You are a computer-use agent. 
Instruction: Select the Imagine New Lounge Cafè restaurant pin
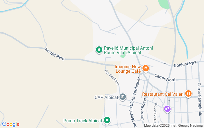pyautogui.click(x=146, y=68)
